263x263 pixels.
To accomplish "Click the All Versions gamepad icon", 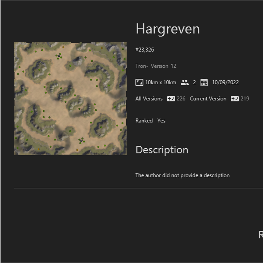I will (171, 99).
